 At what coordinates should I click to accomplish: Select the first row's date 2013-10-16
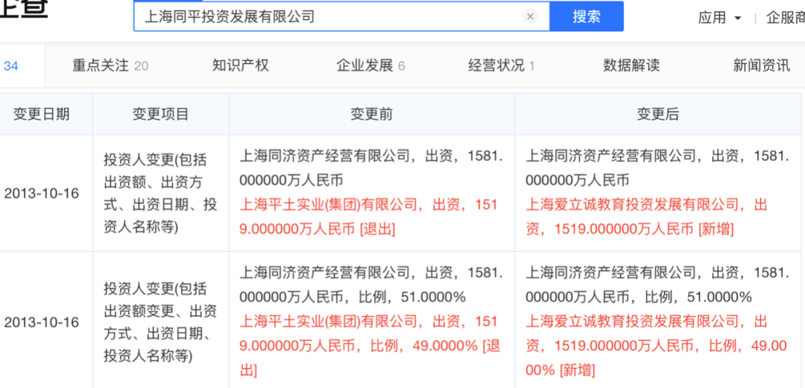(42, 194)
